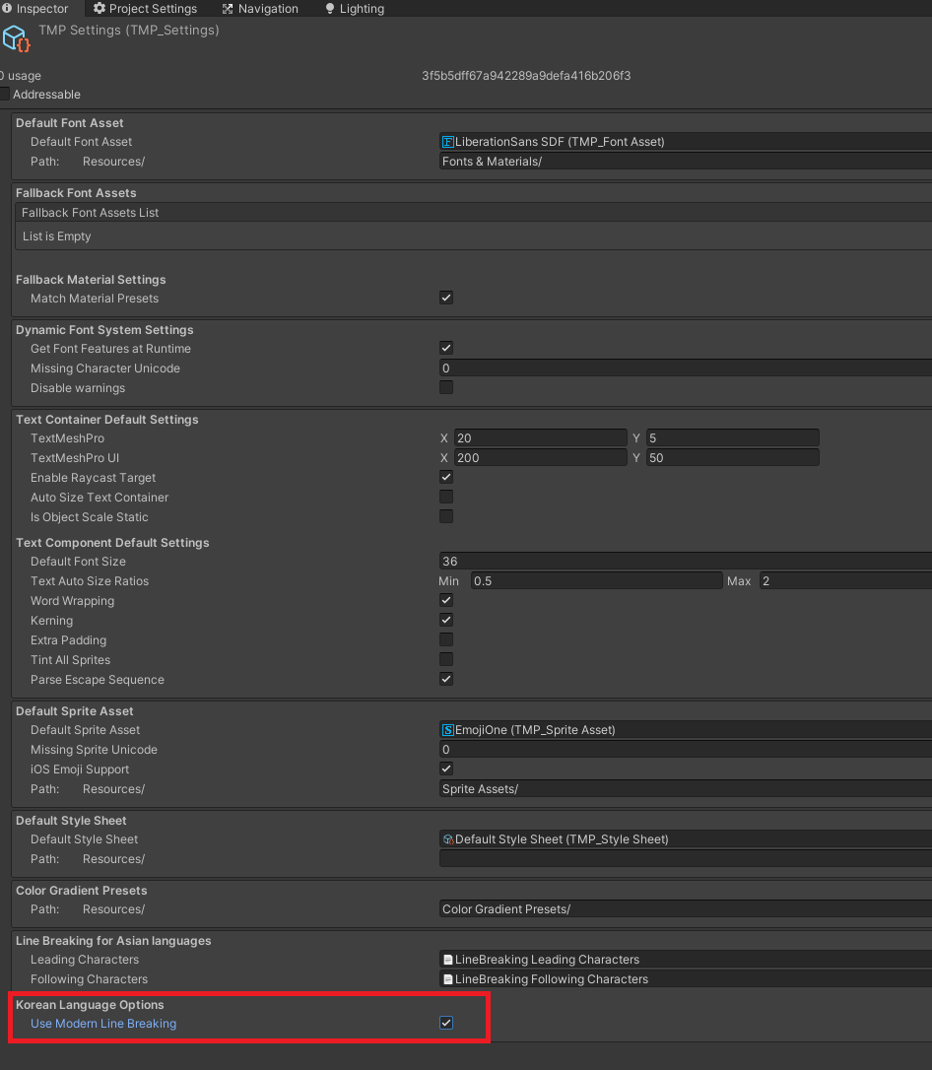
Task: Click Line Breaking for Asian languages heading
Action: [113, 940]
